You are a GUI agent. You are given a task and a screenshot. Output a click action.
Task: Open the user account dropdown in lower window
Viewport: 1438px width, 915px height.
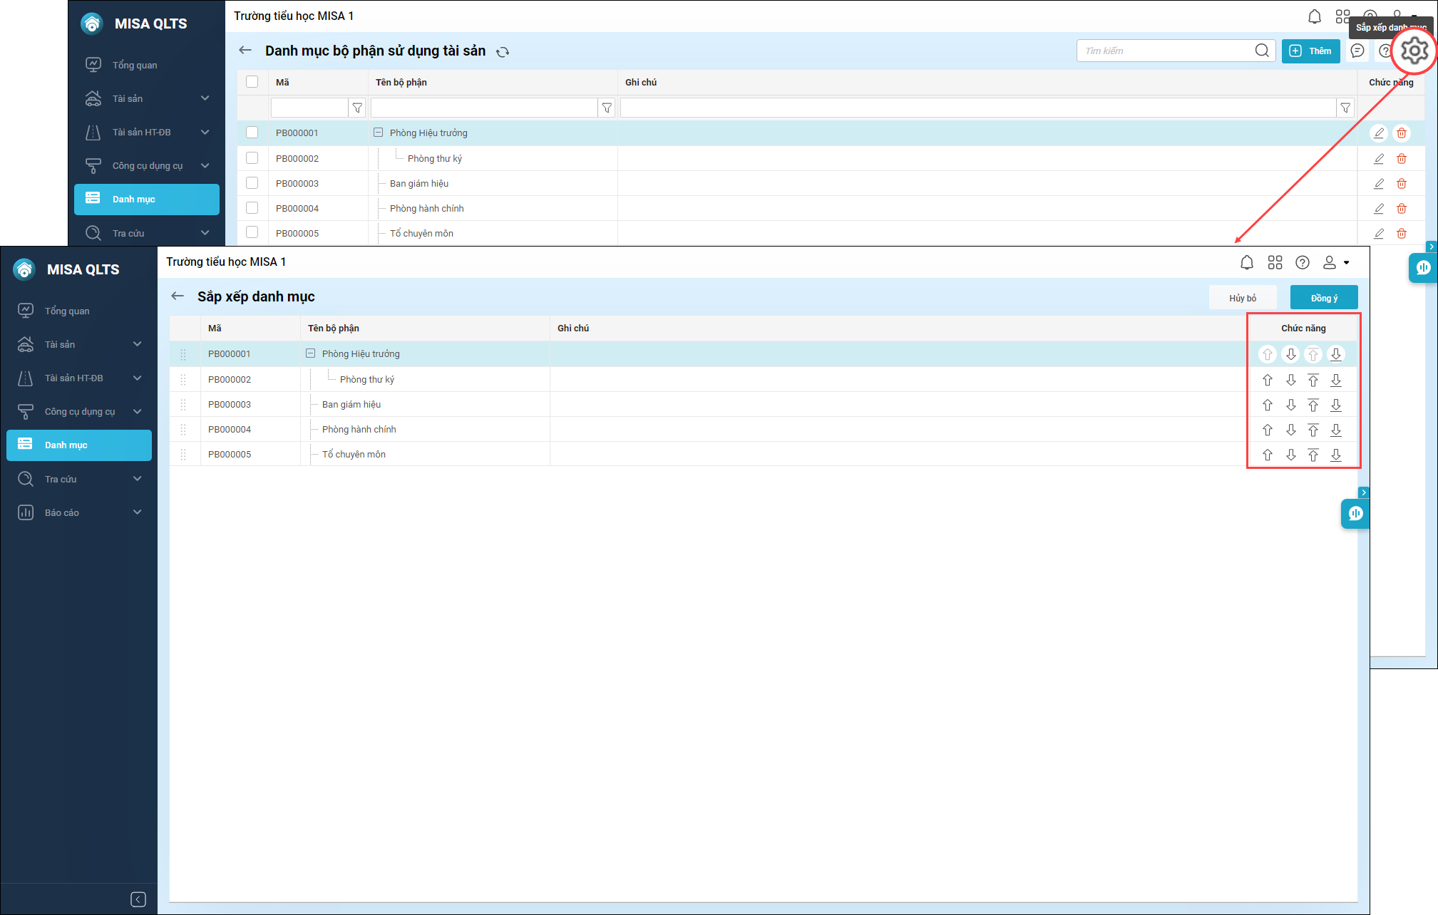(x=1336, y=262)
